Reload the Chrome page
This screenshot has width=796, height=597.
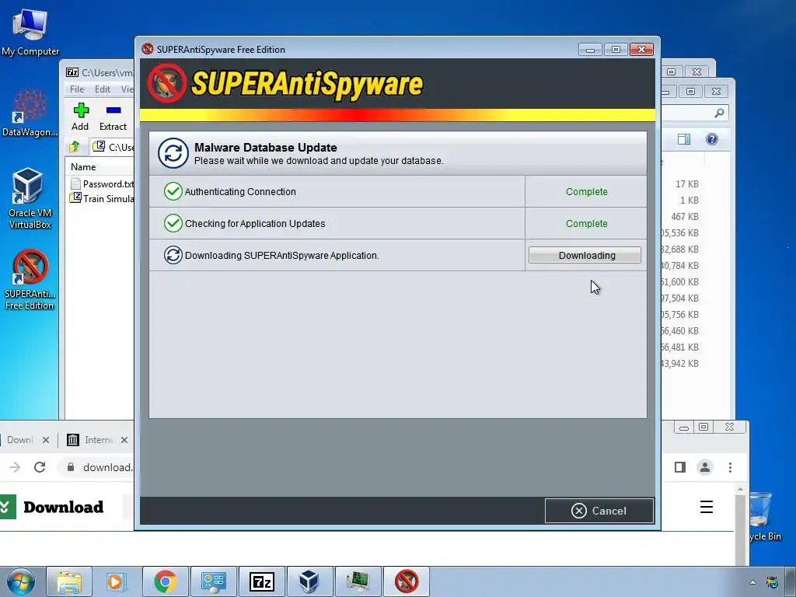coord(40,467)
